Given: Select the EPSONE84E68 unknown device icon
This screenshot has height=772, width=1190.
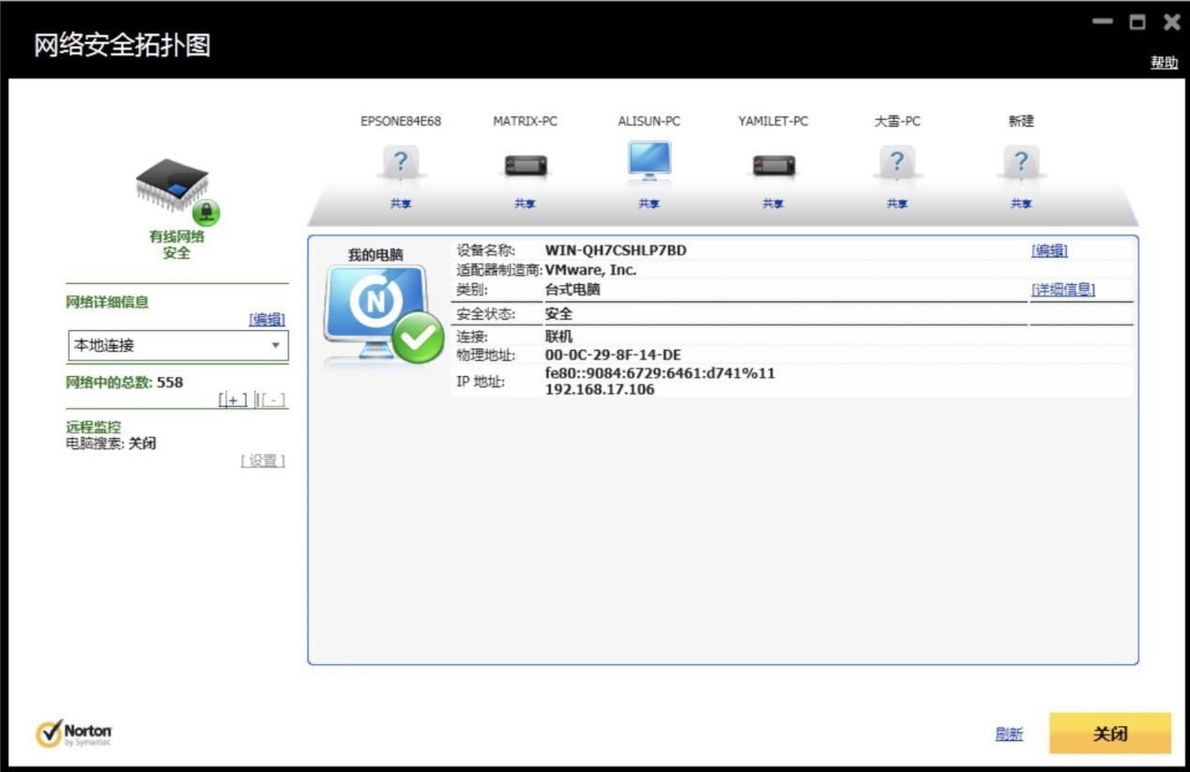Looking at the screenshot, I should (401, 163).
